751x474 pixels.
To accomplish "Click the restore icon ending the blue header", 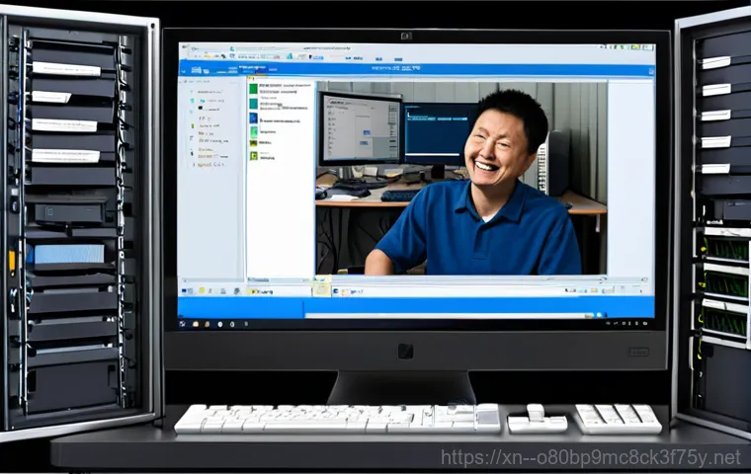I will 651,71.
